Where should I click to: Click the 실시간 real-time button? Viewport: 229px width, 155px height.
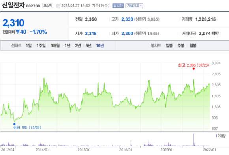(x=118, y=6)
